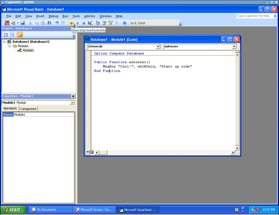Switch to Full Module View button
Viewport: 279px width, 215px height.
(92, 152)
